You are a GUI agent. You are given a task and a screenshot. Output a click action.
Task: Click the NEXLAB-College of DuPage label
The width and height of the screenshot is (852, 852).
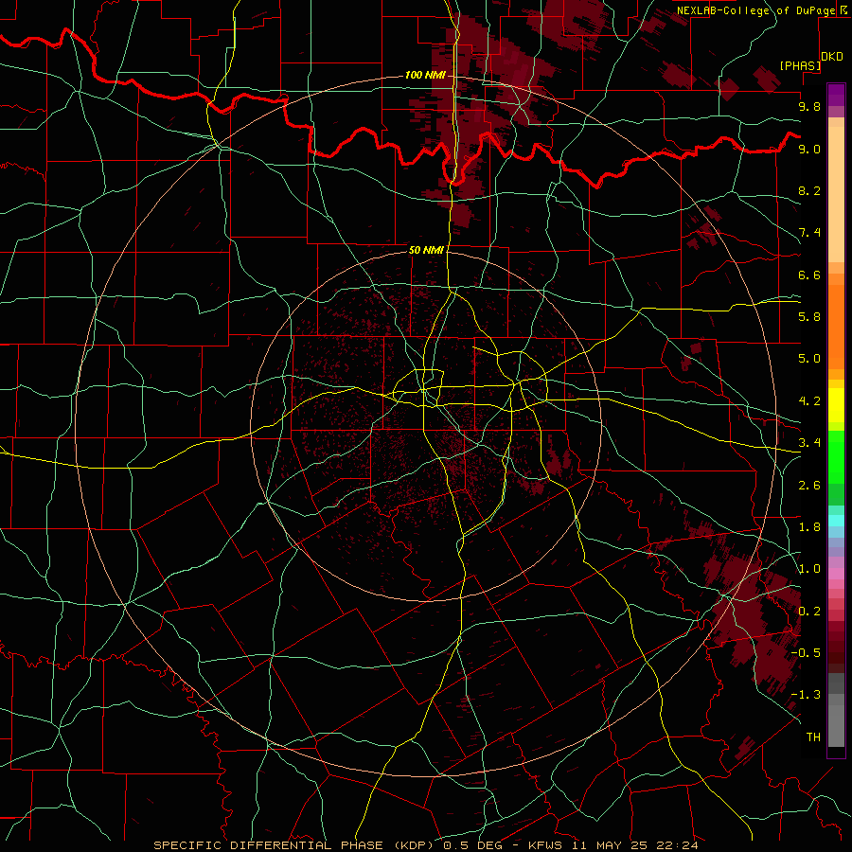[x=756, y=10]
